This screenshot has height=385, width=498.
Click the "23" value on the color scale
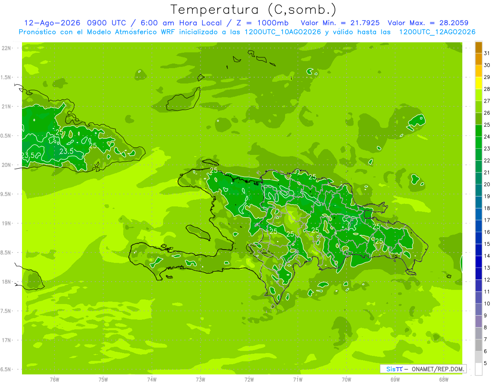[x=487, y=148]
